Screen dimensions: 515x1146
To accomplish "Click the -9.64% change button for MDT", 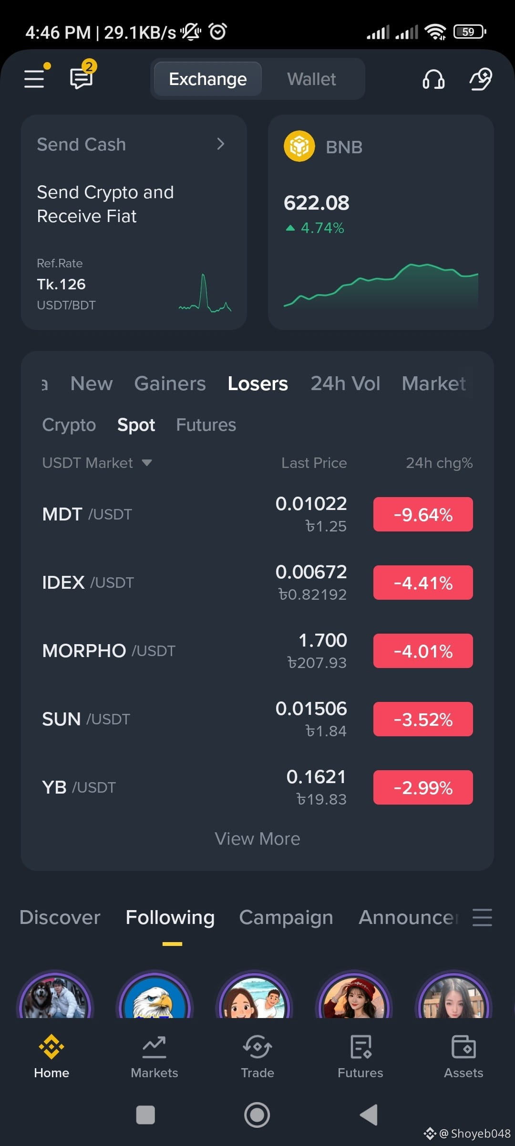I will [x=423, y=514].
